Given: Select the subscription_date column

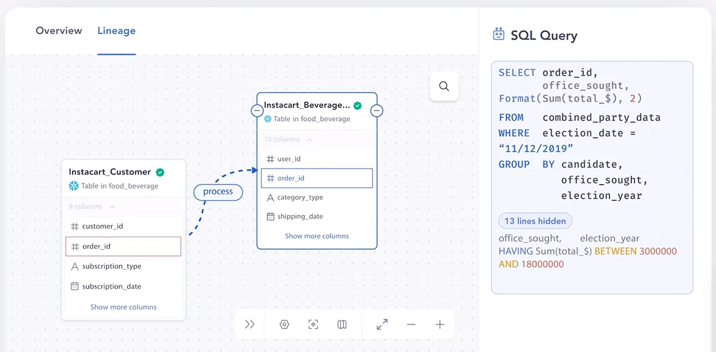Looking at the screenshot, I should pos(123,287).
